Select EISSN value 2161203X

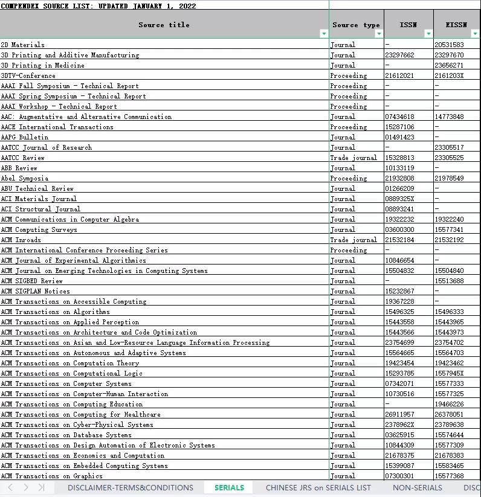[x=457, y=75]
